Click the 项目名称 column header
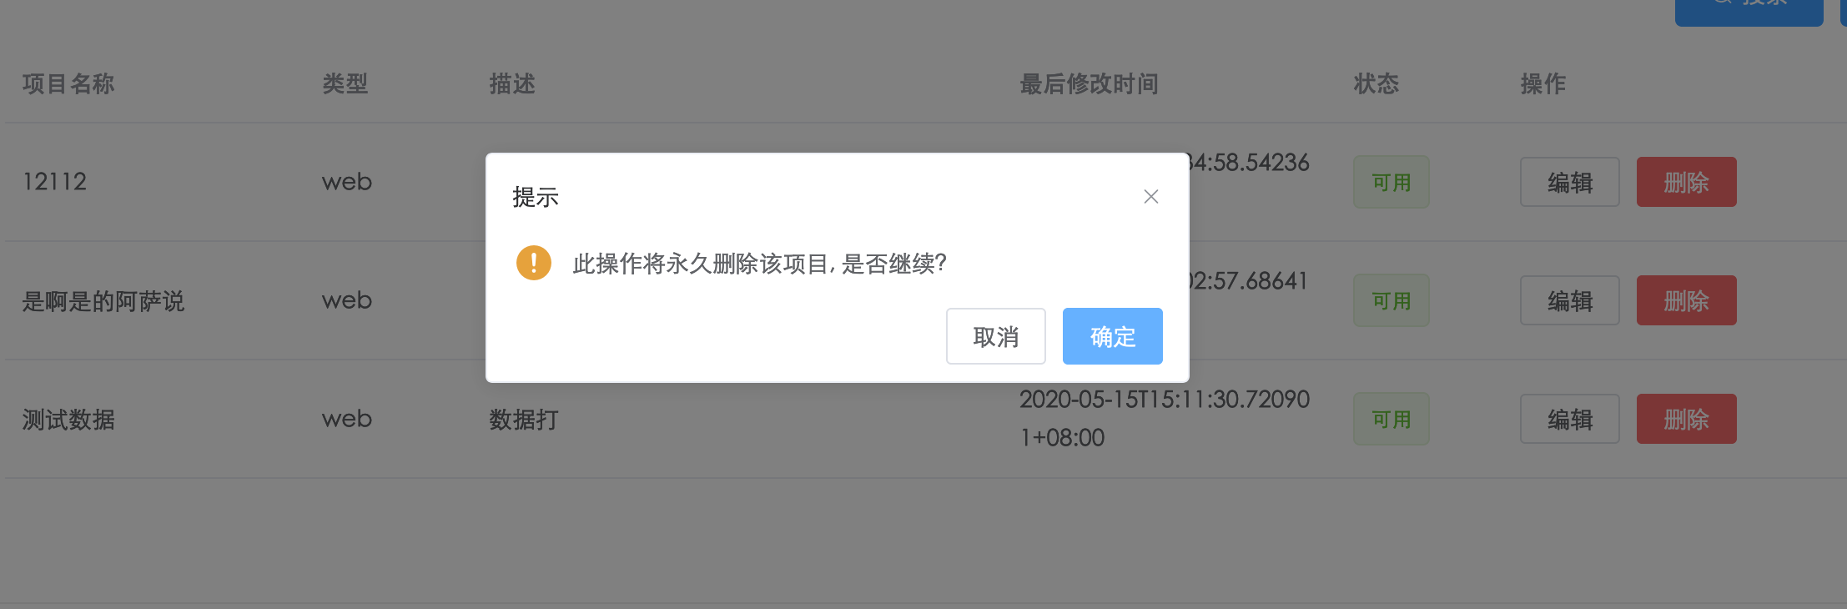Image resolution: width=1847 pixels, height=609 pixels. click(68, 83)
